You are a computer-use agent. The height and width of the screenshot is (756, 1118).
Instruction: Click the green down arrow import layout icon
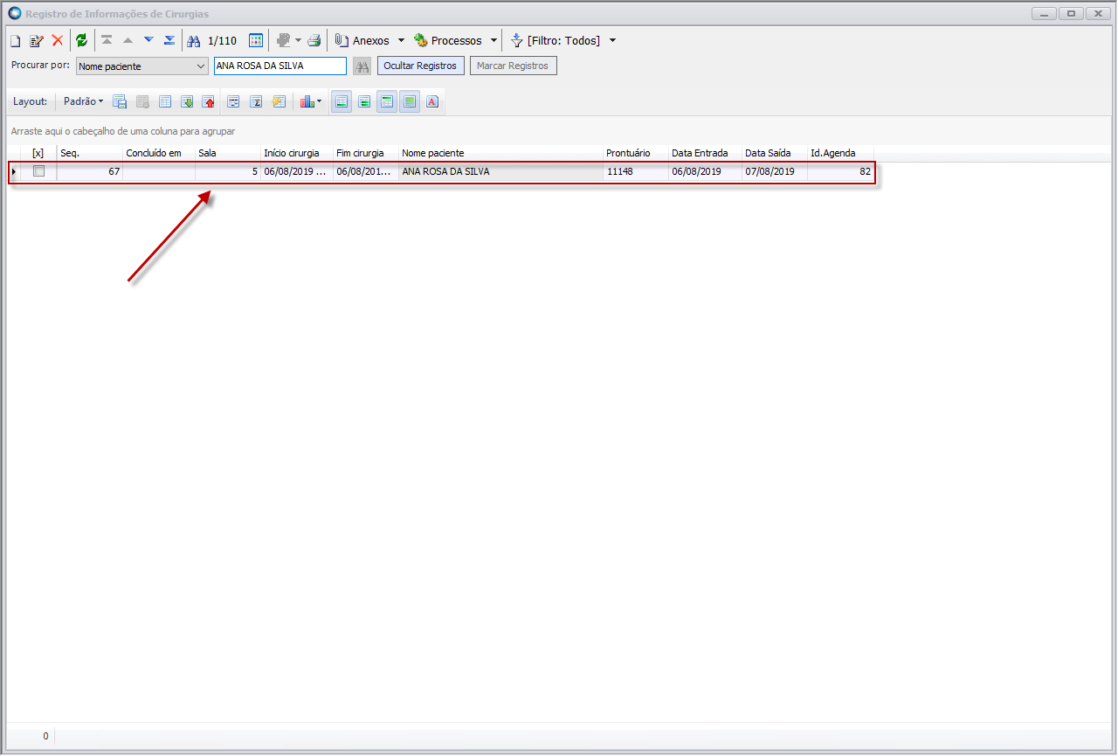coord(187,101)
